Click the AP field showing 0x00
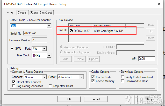Screen dimensions: 165x106 click(x=147, y=59)
